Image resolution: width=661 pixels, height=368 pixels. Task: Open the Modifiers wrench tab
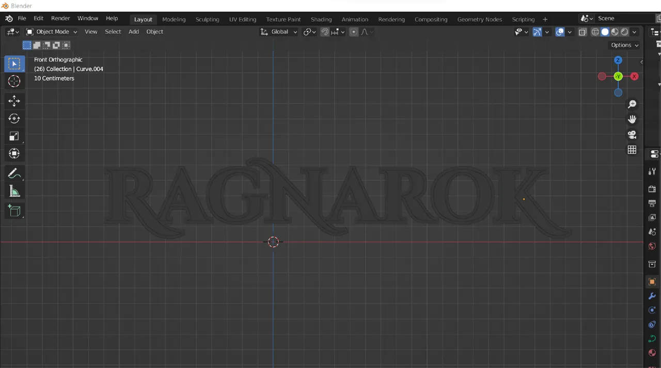pos(652,296)
